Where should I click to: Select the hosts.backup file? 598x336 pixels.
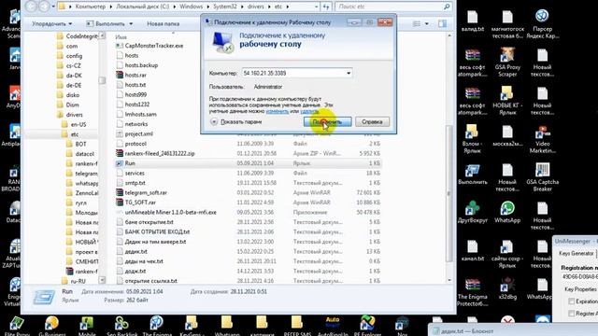(x=141, y=65)
